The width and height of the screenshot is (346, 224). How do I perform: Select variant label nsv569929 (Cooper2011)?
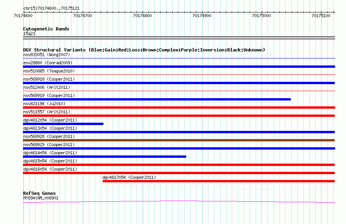click(x=49, y=145)
